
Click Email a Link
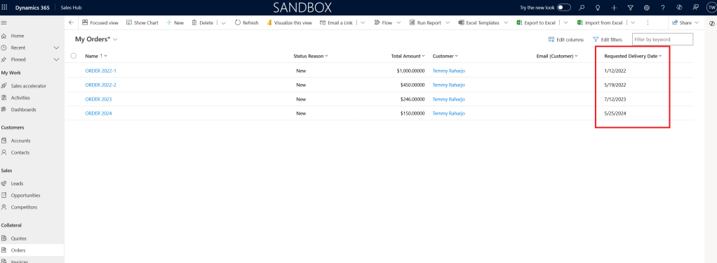pos(336,23)
